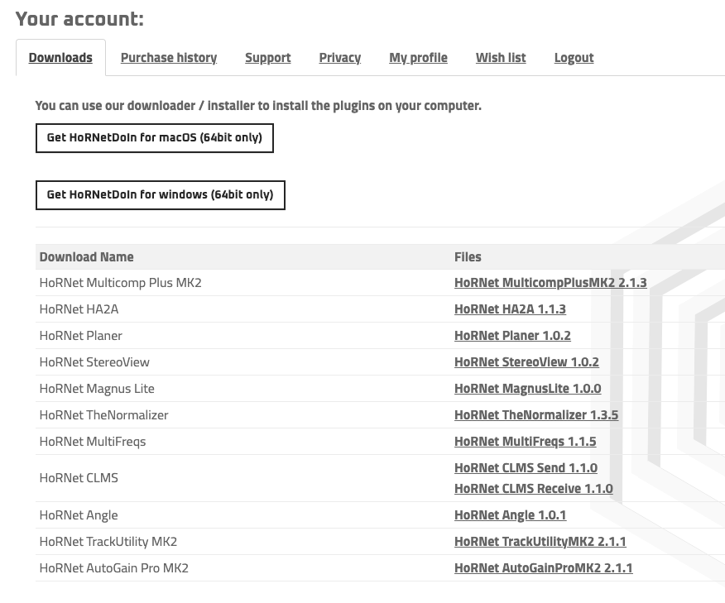
Task: Download HoRNet TheNormalizer 1.3.5
Action: (536, 415)
